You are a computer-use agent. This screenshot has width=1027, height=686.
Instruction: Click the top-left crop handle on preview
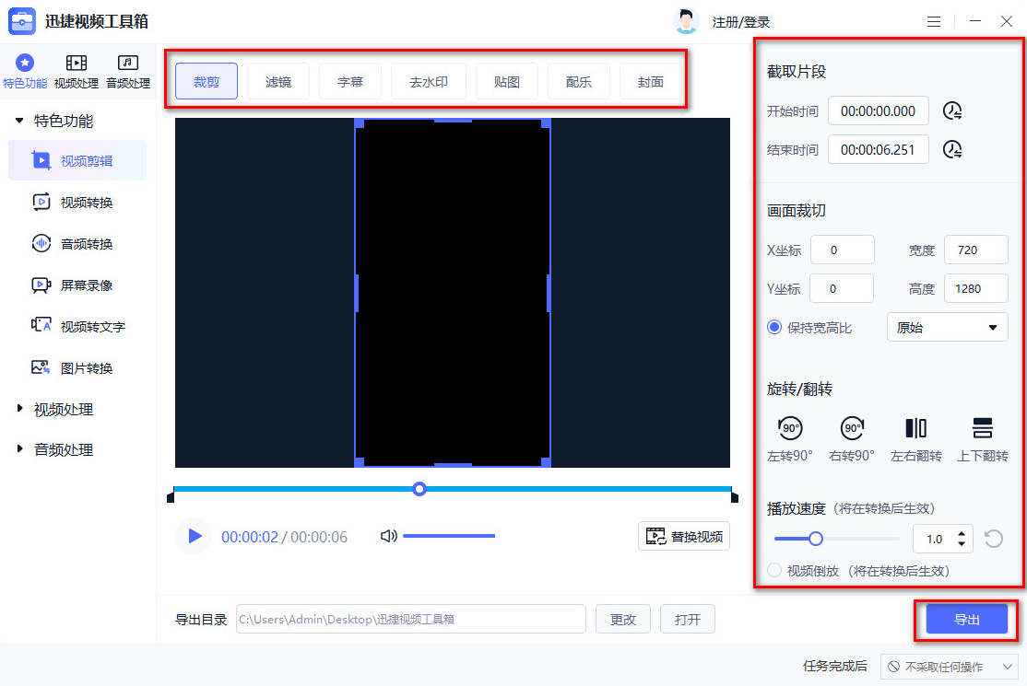(x=359, y=123)
